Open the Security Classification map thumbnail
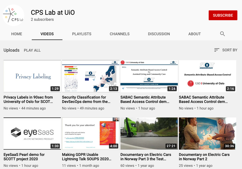Image resolution: width=242 pixels, height=169 pixels. point(91,76)
